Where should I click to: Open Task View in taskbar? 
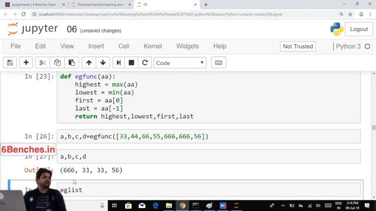click(115, 206)
